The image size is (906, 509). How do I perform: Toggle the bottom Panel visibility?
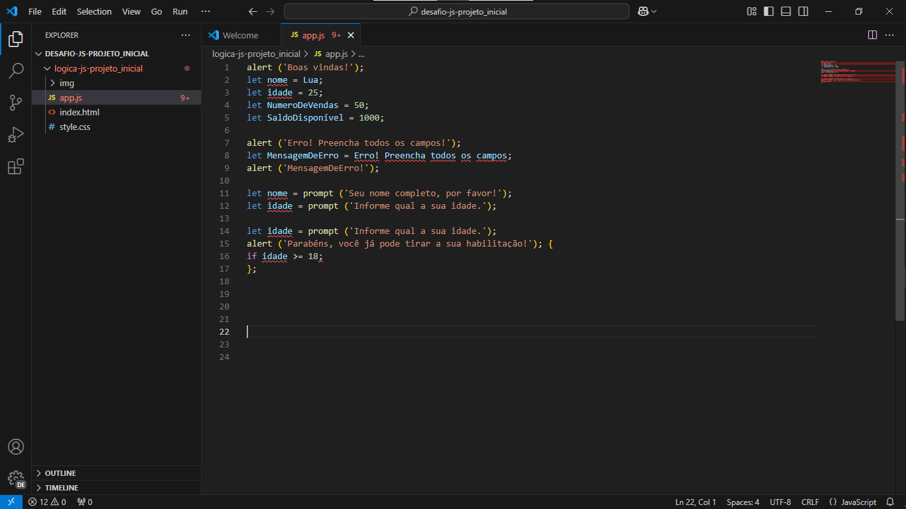786,11
